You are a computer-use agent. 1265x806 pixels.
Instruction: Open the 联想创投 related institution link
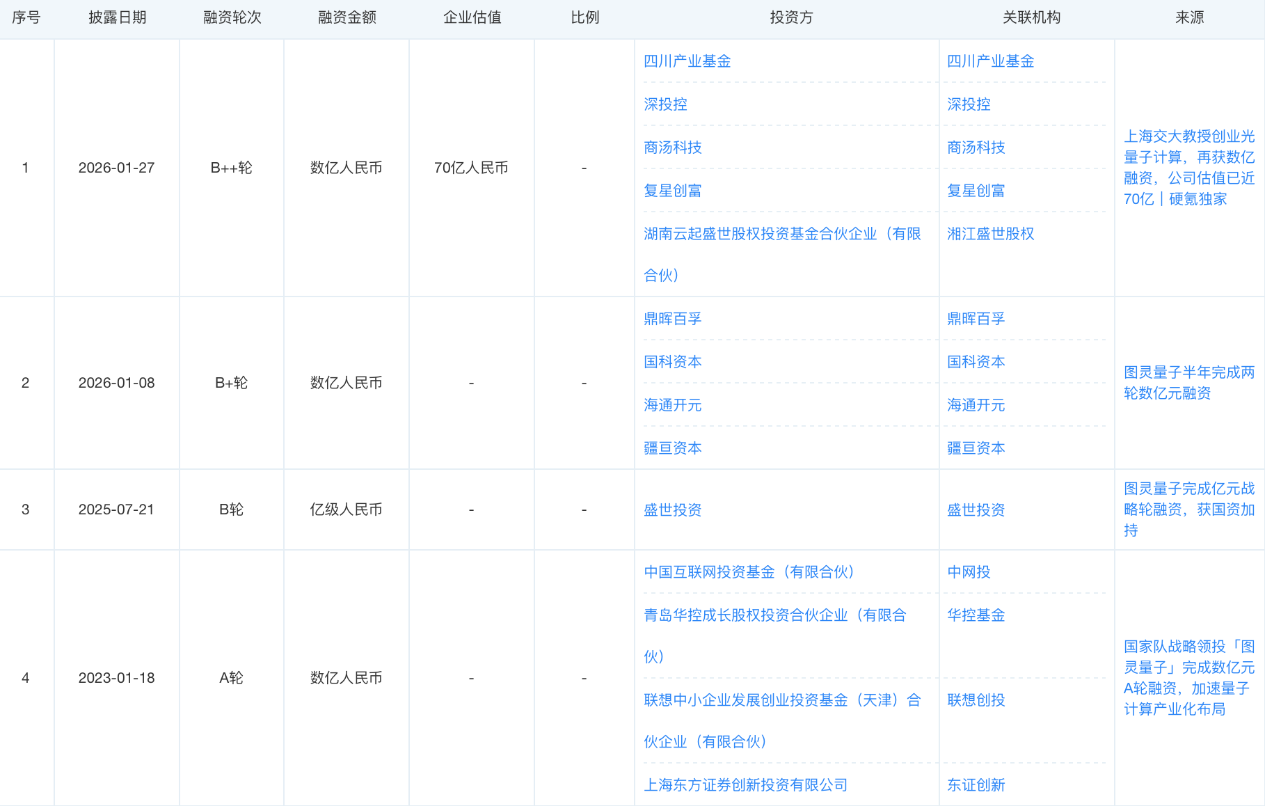pos(976,700)
